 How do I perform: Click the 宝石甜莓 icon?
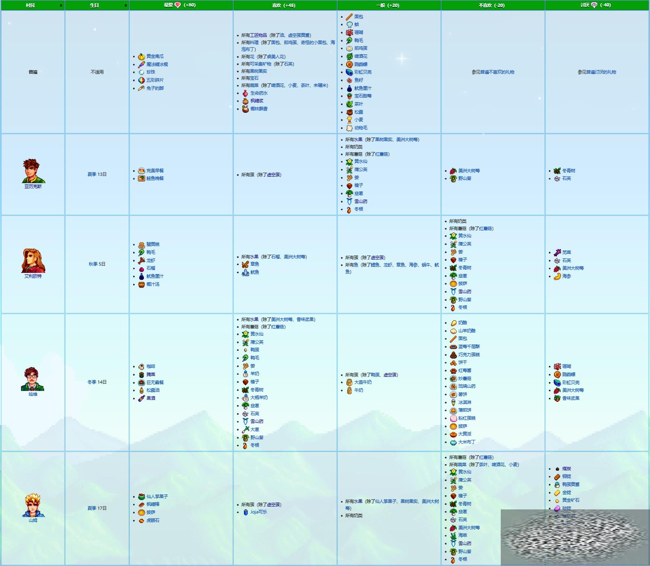click(x=349, y=96)
